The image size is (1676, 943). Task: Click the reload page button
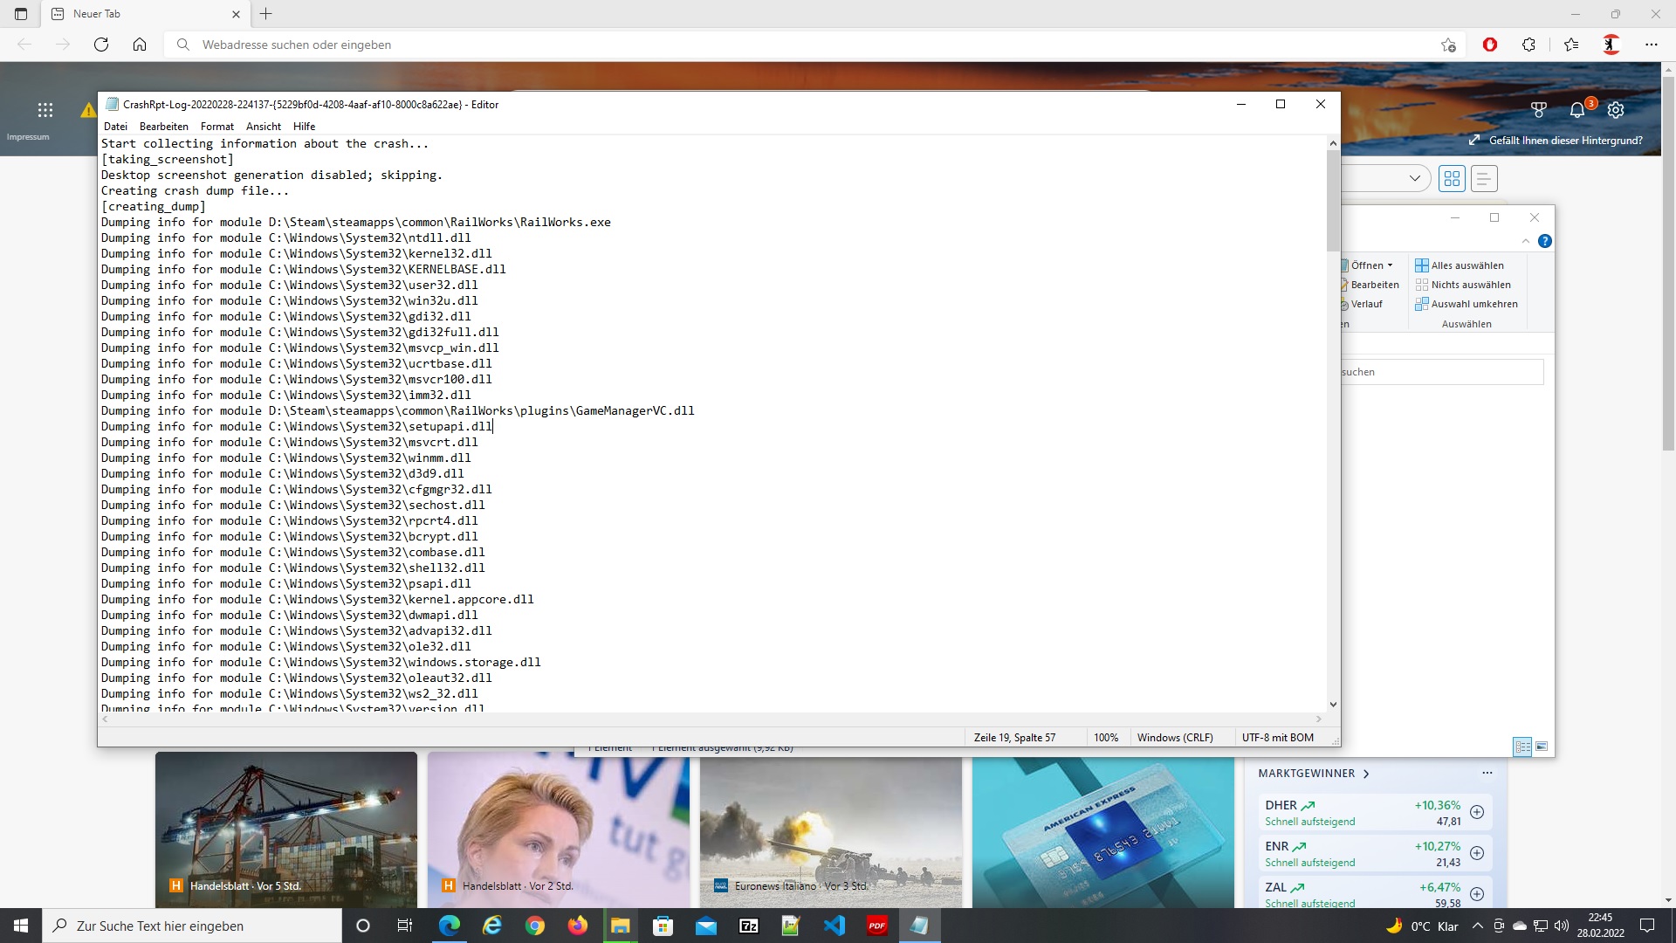(x=101, y=45)
